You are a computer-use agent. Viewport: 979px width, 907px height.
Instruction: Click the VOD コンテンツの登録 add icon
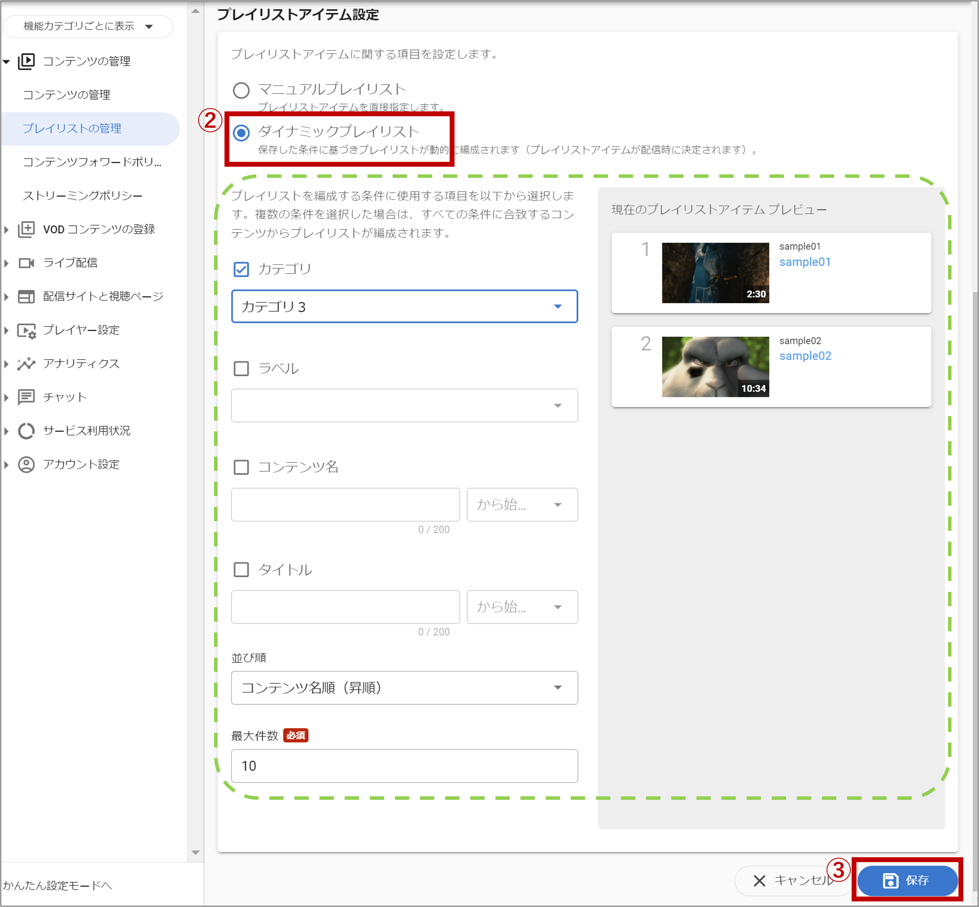pos(26,229)
